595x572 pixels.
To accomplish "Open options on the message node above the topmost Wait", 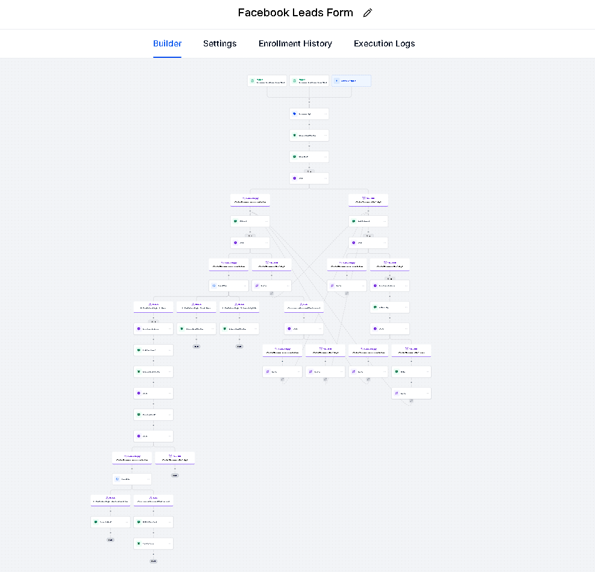I will (326, 157).
